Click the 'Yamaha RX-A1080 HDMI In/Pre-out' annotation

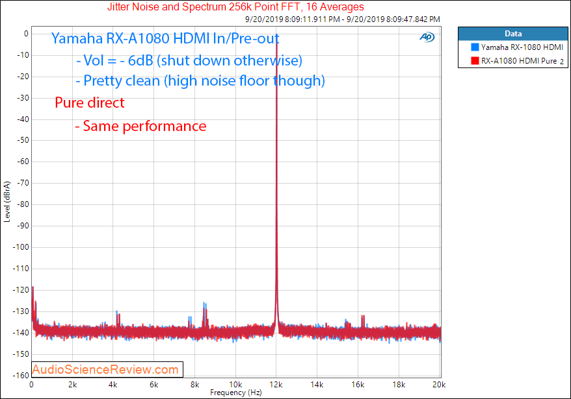pyautogui.click(x=165, y=38)
